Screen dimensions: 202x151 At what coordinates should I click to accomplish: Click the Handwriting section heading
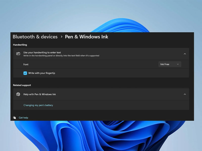20,45
